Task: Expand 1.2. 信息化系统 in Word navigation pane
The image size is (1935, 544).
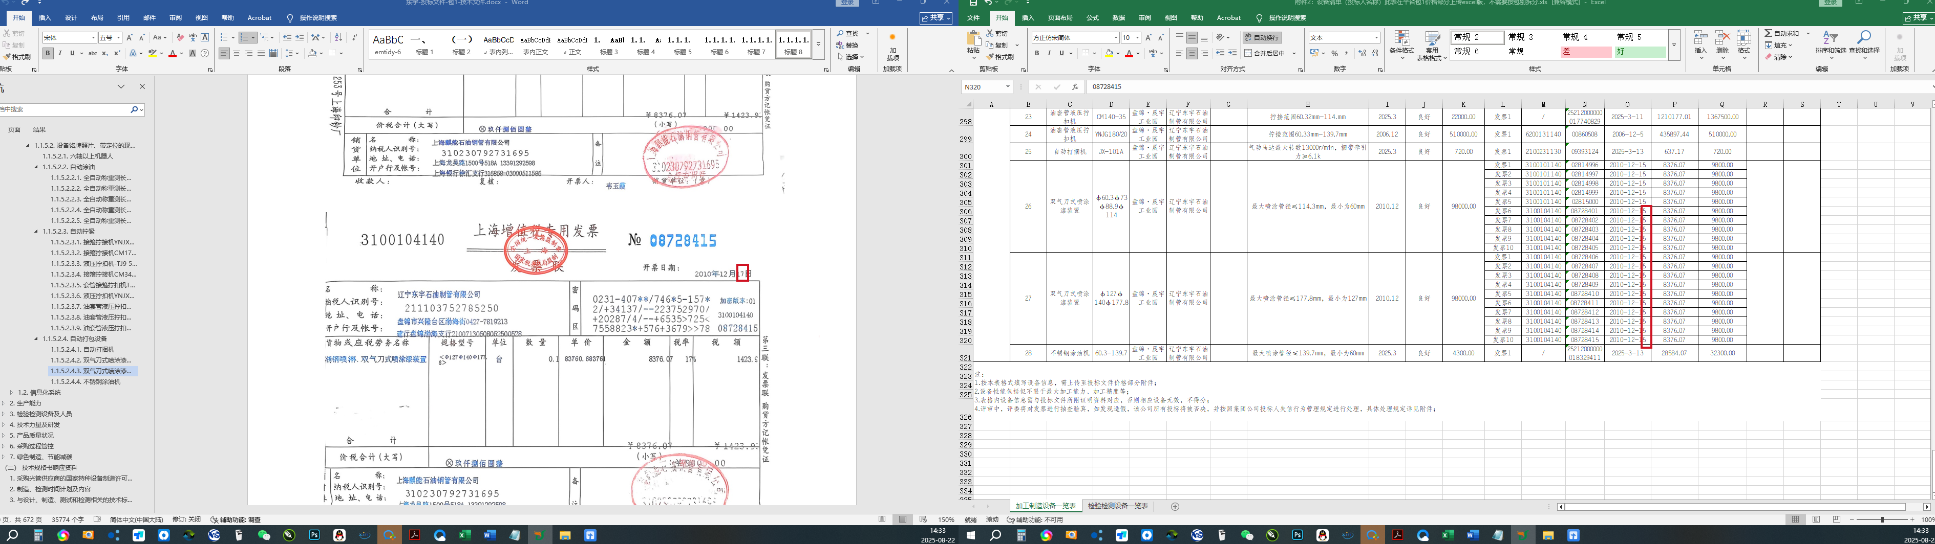Action: coord(11,393)
